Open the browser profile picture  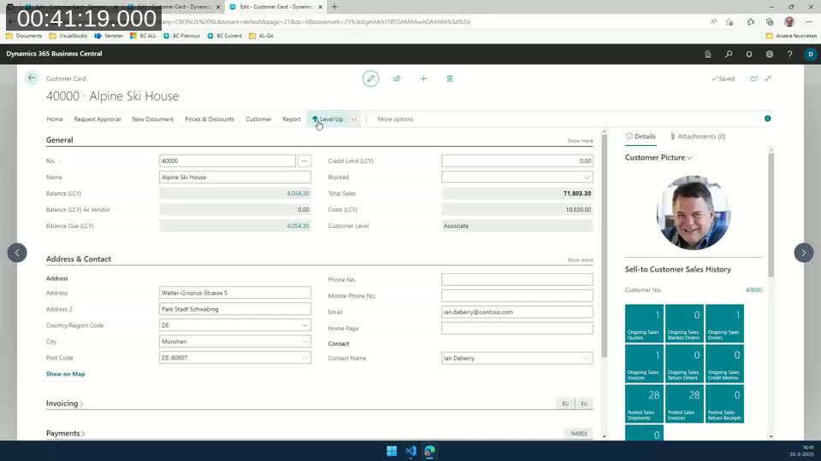tap(789, 22)
